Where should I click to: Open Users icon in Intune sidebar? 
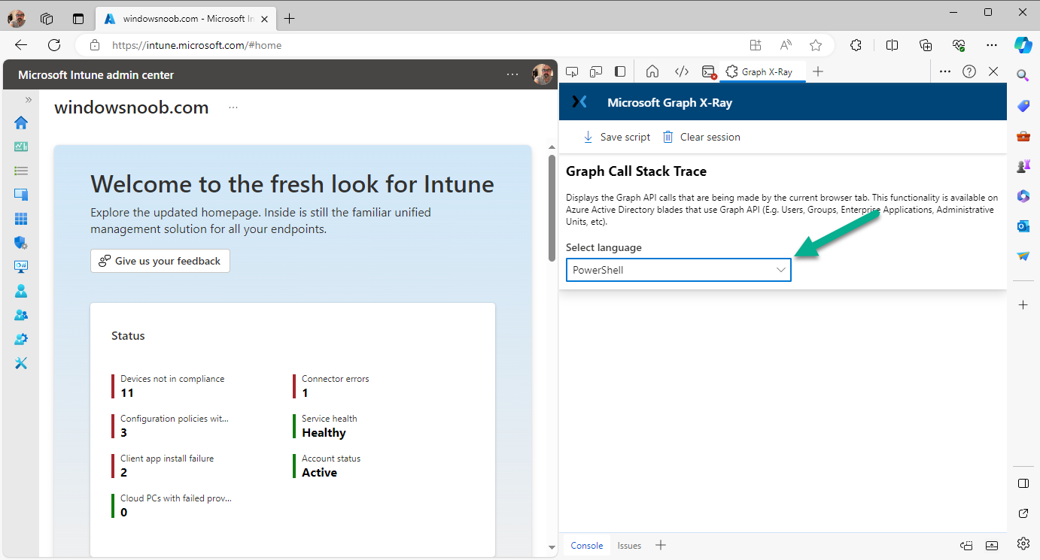tap(21, 291)
